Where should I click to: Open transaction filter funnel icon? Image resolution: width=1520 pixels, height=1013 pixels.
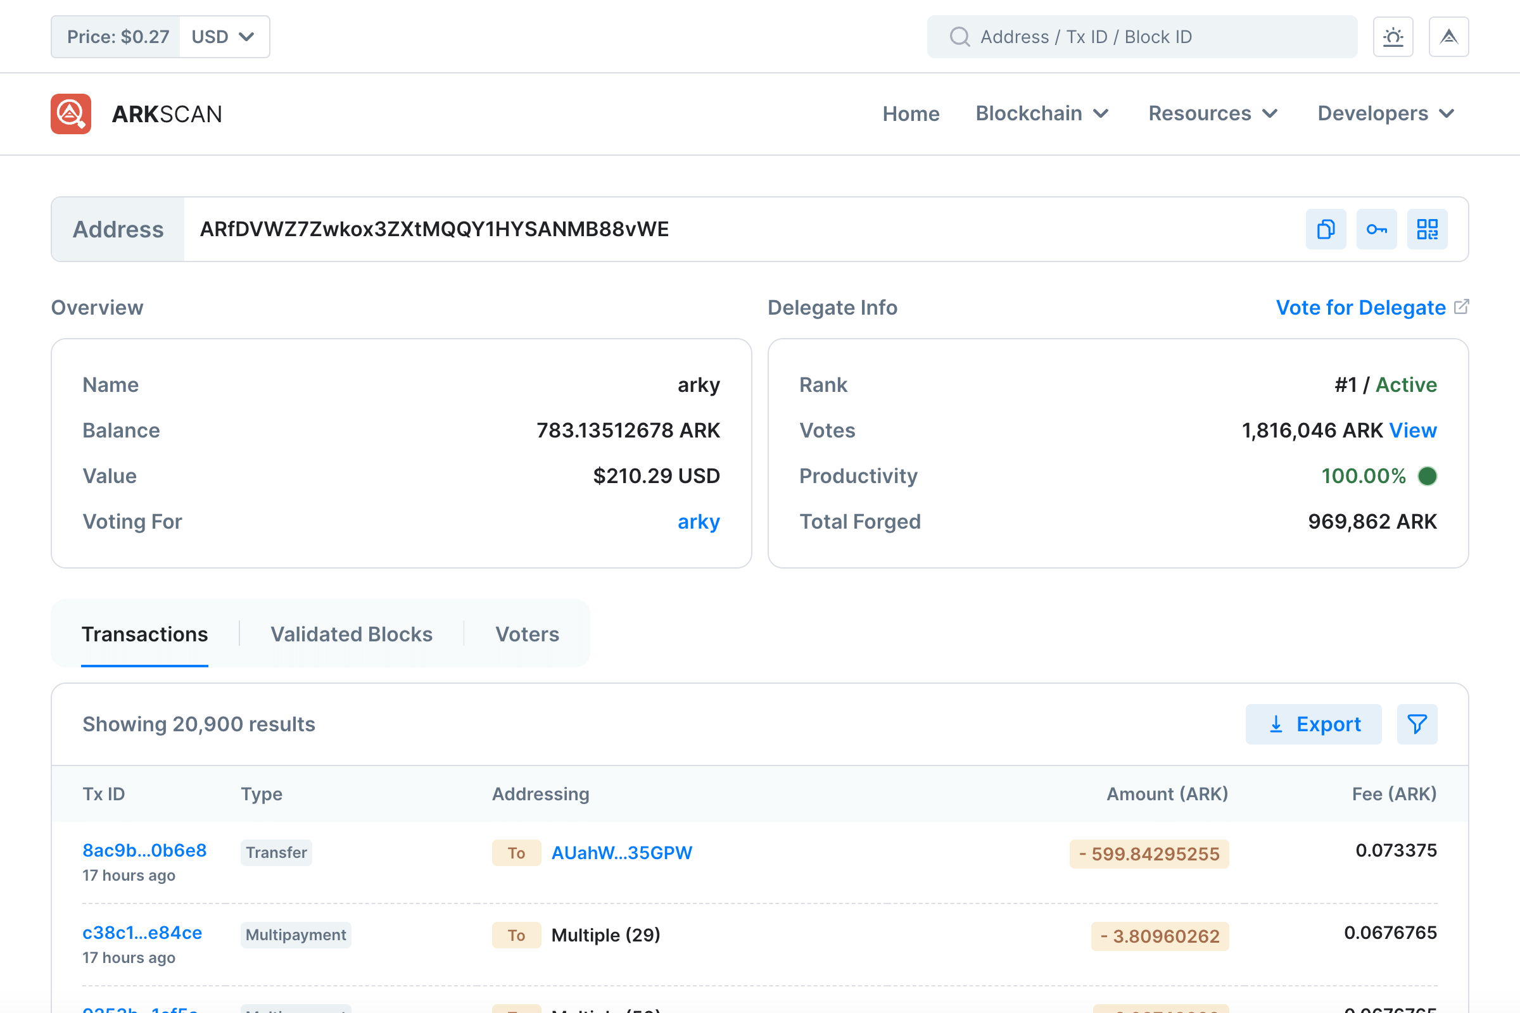click(x=1417, y=724)
